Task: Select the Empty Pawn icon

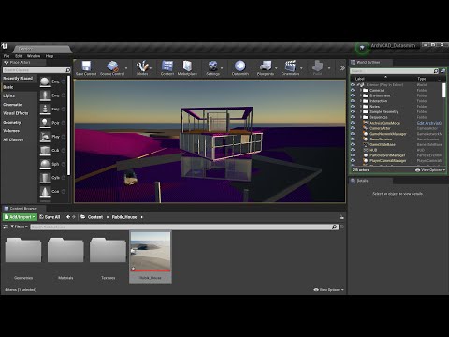Action: (45, 110)
